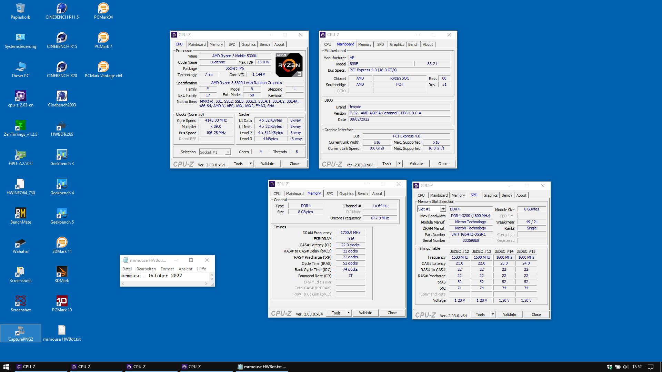The height and width of the screenshot is (372, 662).
Task: Open Wahaha! desktop icon
Action: click(20, 245)
